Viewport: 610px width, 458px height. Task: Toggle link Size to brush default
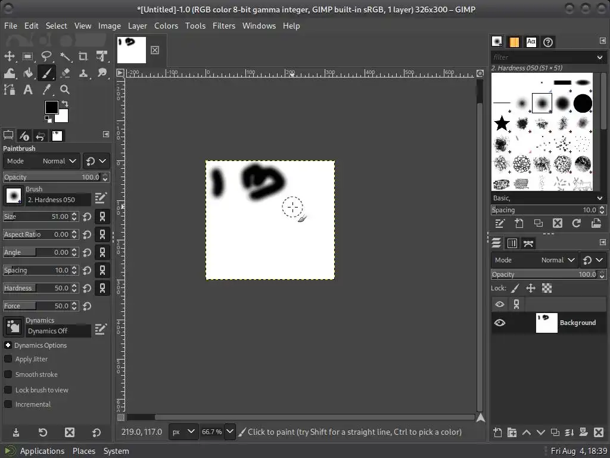click(102, 216)
